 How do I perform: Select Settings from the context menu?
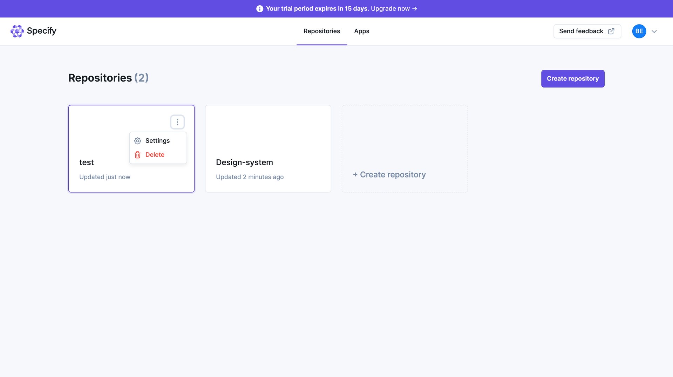pyautogui.click(x=157, y=141)
